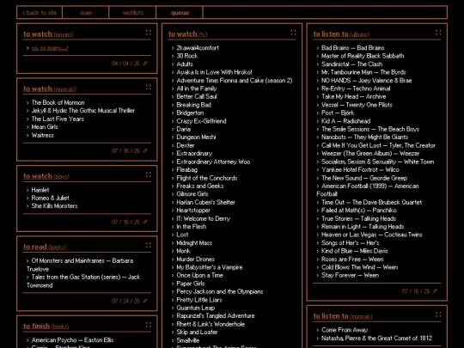Viewport: 464px width, 348px height.
Task: Click 'IT: Welcome to Derry' entry
Action: click(x=204, y=219)
